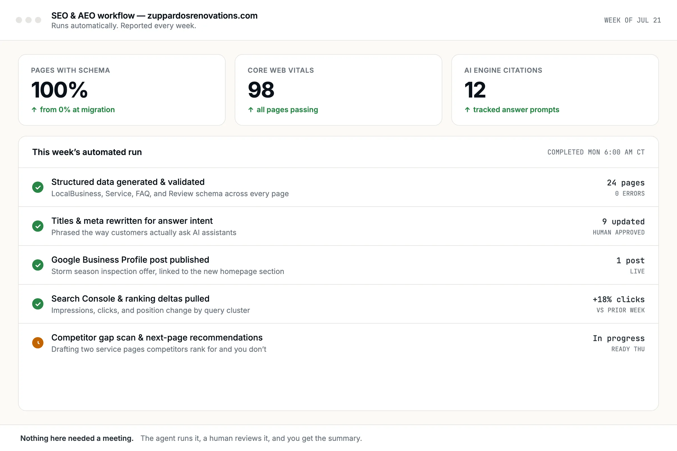Click 'COMPLETED MON 6:00 AM CT' timestamp

coord(596,152)
